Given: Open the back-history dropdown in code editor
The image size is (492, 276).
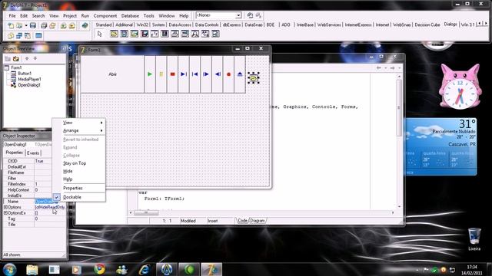Looking at the screenshot, I should [x=386, y=68].
